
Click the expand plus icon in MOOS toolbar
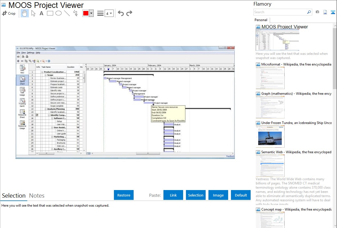pos(18,61)
